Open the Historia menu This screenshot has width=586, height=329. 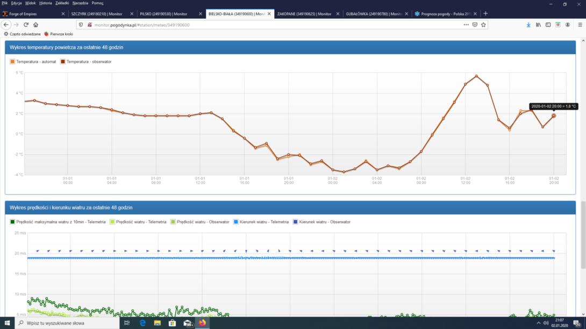pyautogui.click(x=46, y=3)
